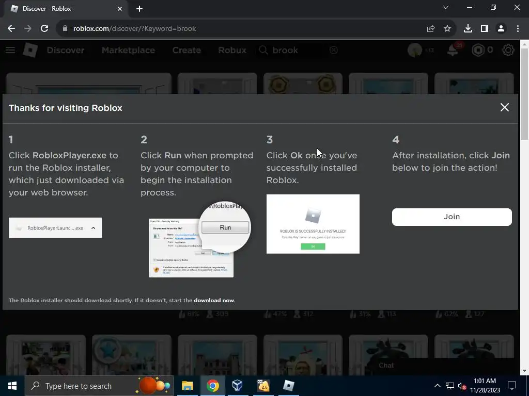Screen dimensions: 529x396
Task: Open a new browser tab
Action: click(139, 9)
